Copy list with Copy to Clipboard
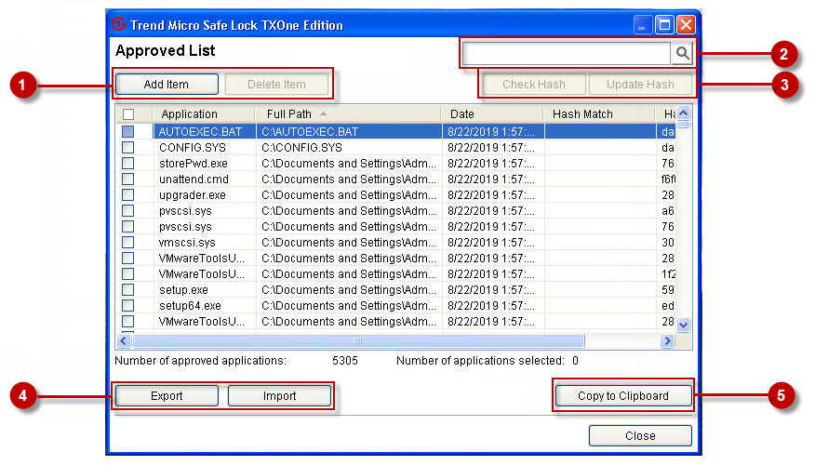 pos(622,396)
